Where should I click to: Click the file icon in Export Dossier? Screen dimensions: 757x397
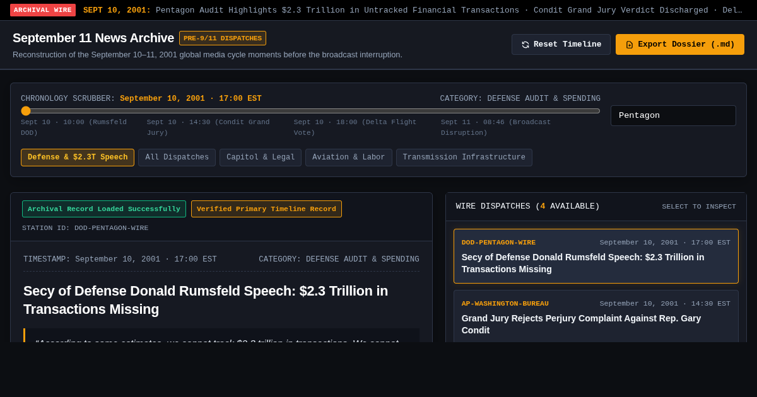coord(630,45)
